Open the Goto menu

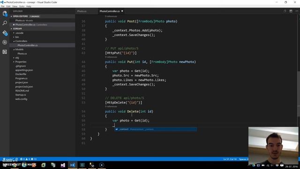[x=22, y=6]
